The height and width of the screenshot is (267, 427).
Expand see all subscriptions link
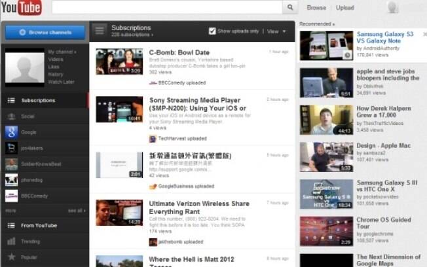pyautogui.click(x=77, y=211)
